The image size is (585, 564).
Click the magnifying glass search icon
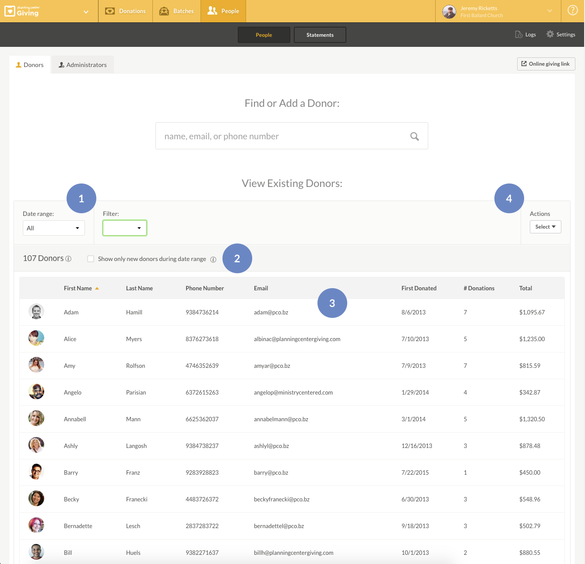(x=414, y=136)
